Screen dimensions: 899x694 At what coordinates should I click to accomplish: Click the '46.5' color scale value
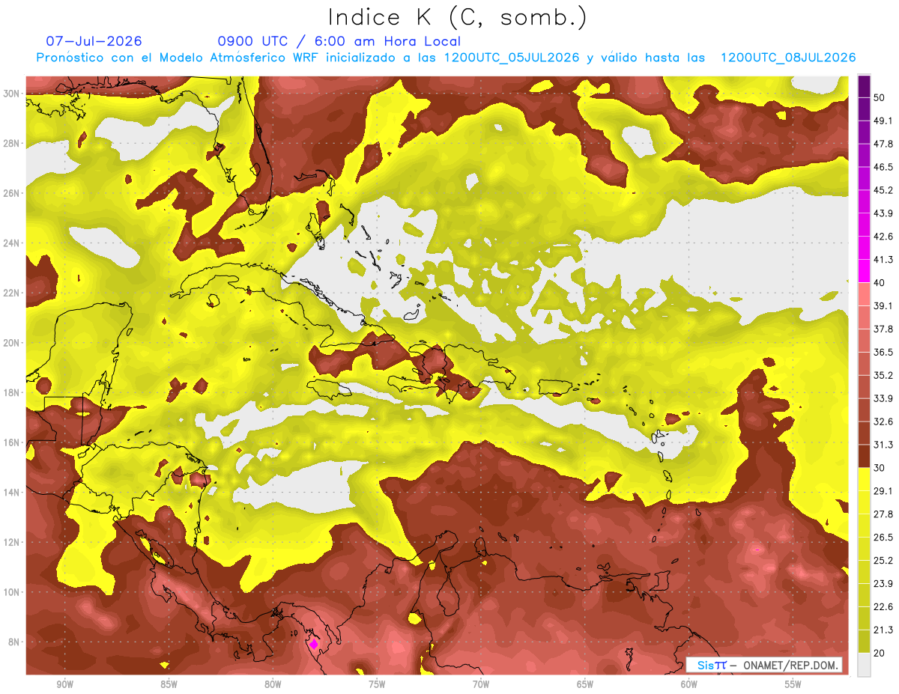coord(883,167)
